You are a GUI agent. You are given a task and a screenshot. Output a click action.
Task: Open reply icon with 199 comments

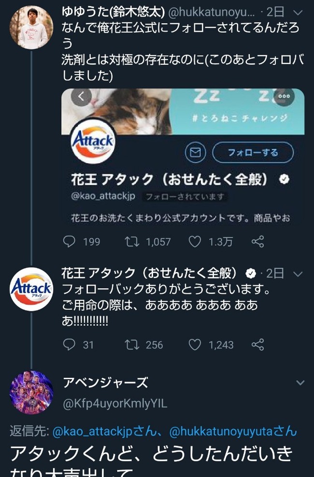tap(69, 241)
